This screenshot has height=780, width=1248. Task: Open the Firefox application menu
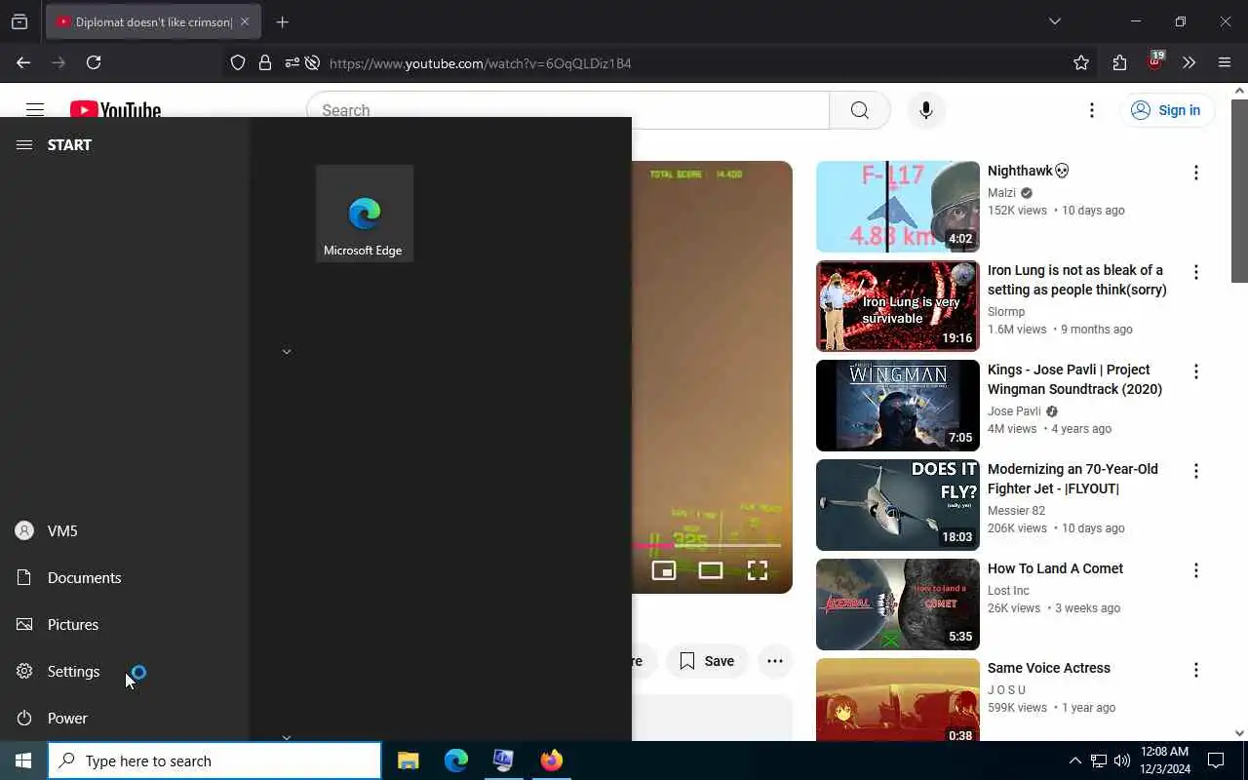[x=1225, y=63]
